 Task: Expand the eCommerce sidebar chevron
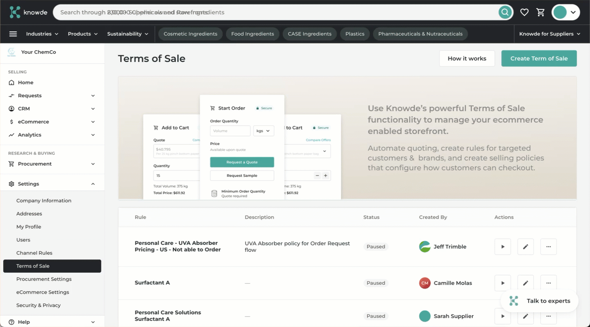(93, 122)
